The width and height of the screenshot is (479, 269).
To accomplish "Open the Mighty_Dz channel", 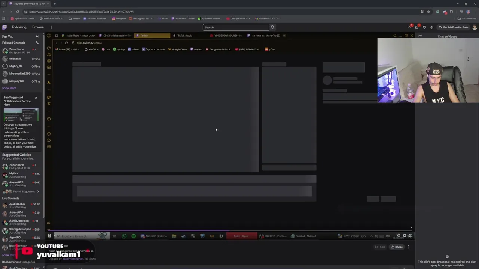I will 21,66.
